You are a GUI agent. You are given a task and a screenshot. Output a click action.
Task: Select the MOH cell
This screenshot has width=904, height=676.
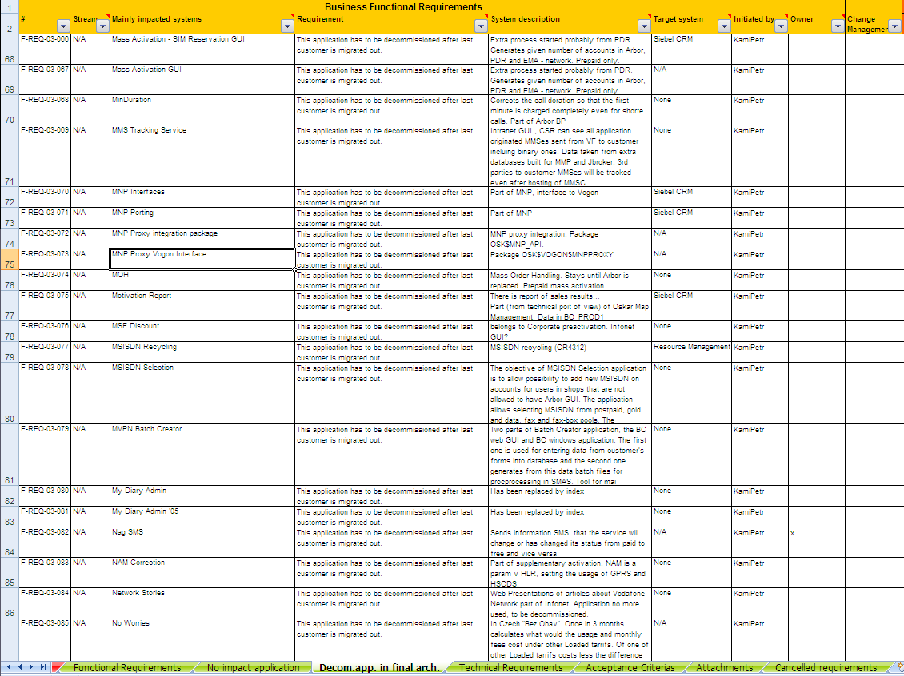pos(202,280)
